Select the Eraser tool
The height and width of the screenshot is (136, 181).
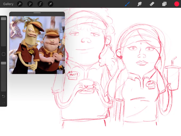(x=152, y=4)
